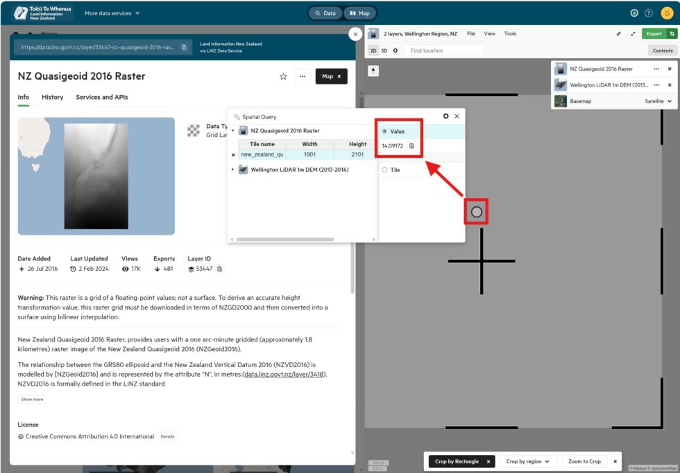This screenshot has width=680, height=473.
Task: Click the green Export button
Action: (654, 34)
